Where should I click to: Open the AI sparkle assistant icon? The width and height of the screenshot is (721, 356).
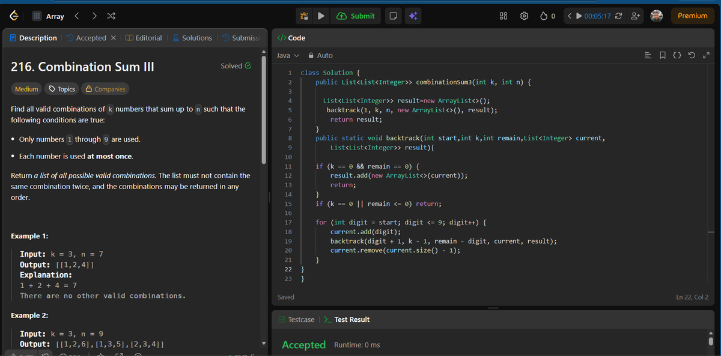point(414,16)
